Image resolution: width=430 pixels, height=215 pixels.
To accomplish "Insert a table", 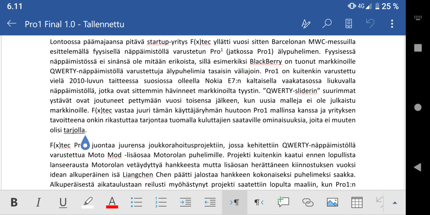I will tap(357, 202).
